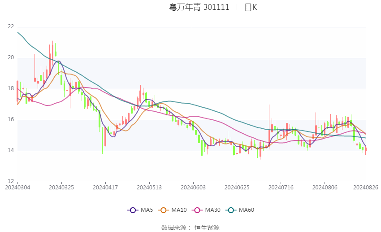381x232 pixels.
Task: Click the 20240603 x-axis date label
Action: (x=193, y=188)
